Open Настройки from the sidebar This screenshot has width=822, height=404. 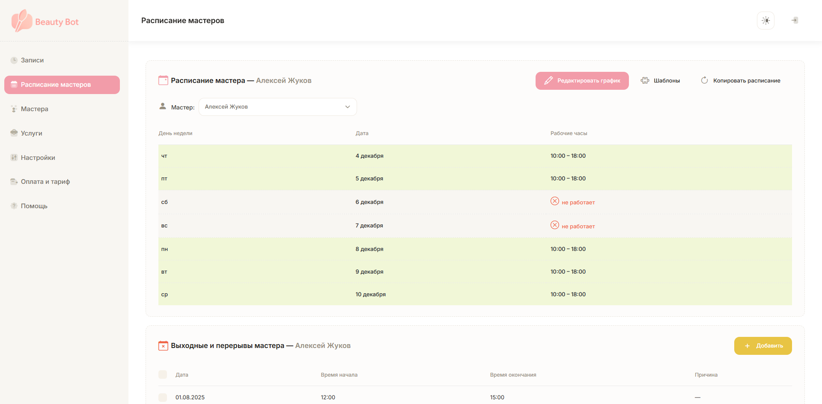38,158
